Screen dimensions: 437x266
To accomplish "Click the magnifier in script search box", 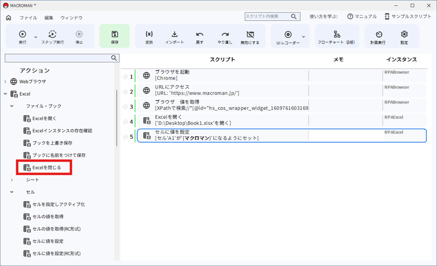I will coord(294,17).
